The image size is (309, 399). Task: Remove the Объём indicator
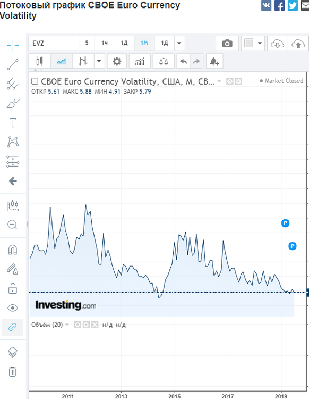[95, 325]
